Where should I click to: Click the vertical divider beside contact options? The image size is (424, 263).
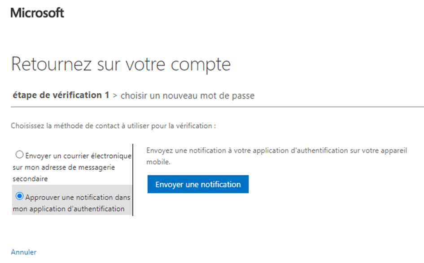point(133,180)
